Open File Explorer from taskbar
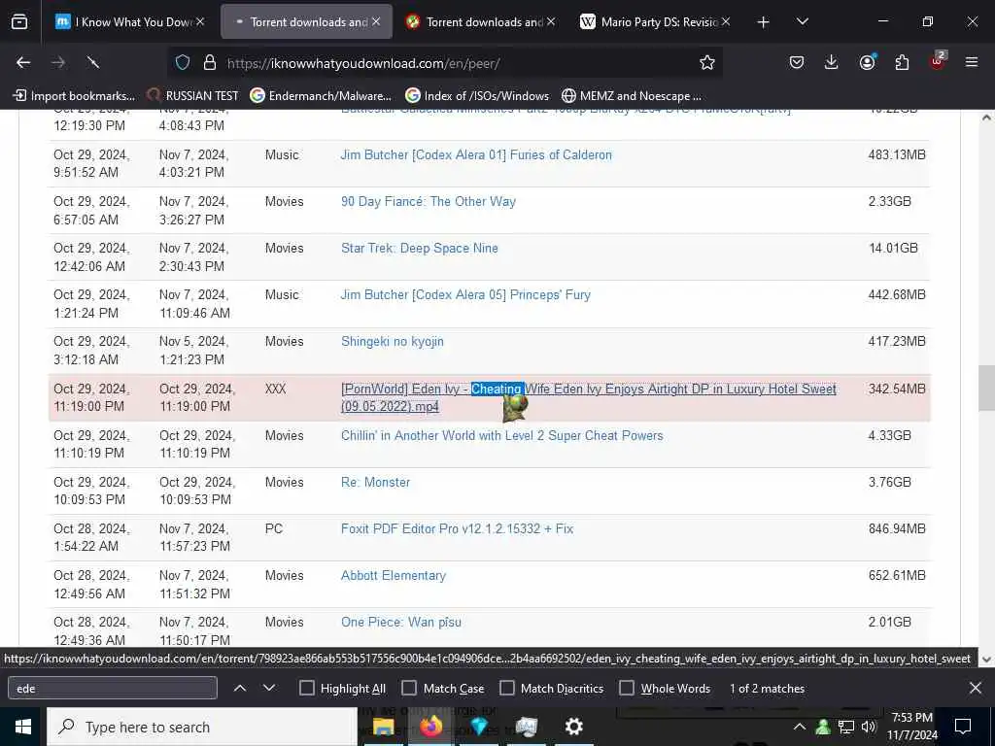 (x=383, y=727)
